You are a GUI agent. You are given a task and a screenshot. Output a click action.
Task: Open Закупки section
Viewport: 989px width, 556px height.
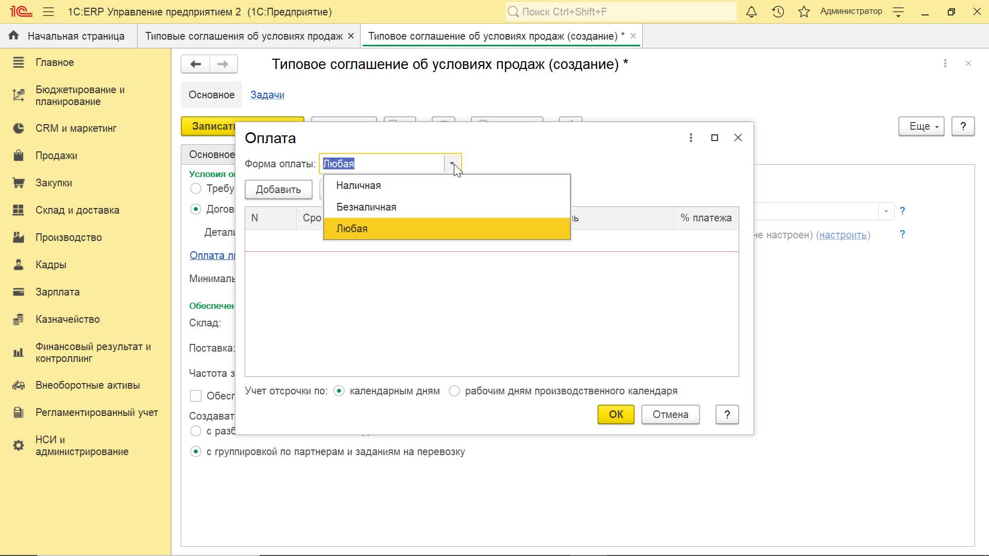86,183
